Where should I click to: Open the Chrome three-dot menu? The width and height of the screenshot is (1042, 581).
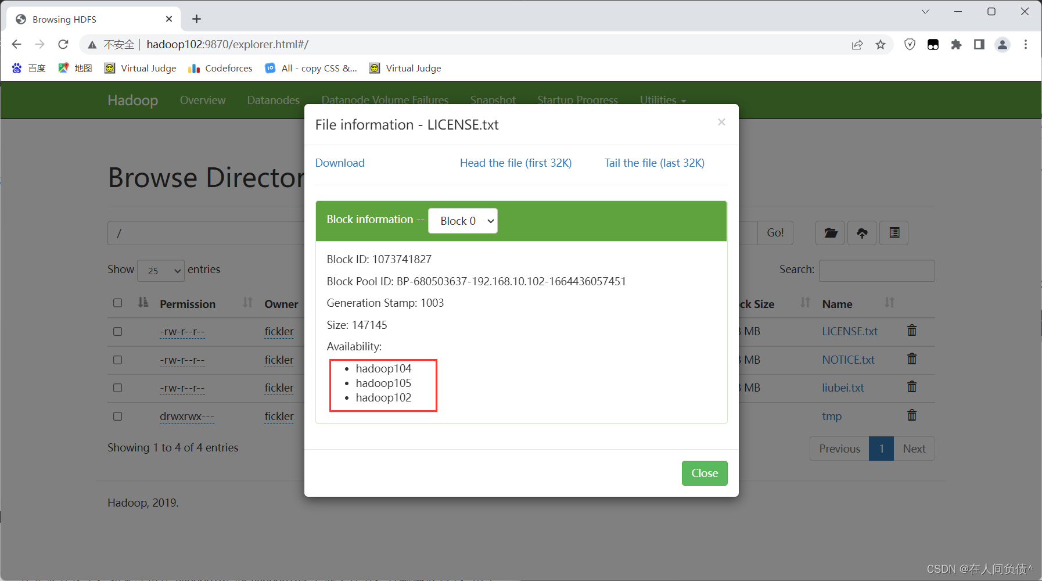[1026, 45]
